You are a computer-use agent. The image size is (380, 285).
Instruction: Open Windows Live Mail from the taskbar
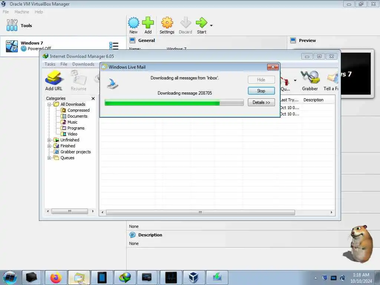[79, 278]
